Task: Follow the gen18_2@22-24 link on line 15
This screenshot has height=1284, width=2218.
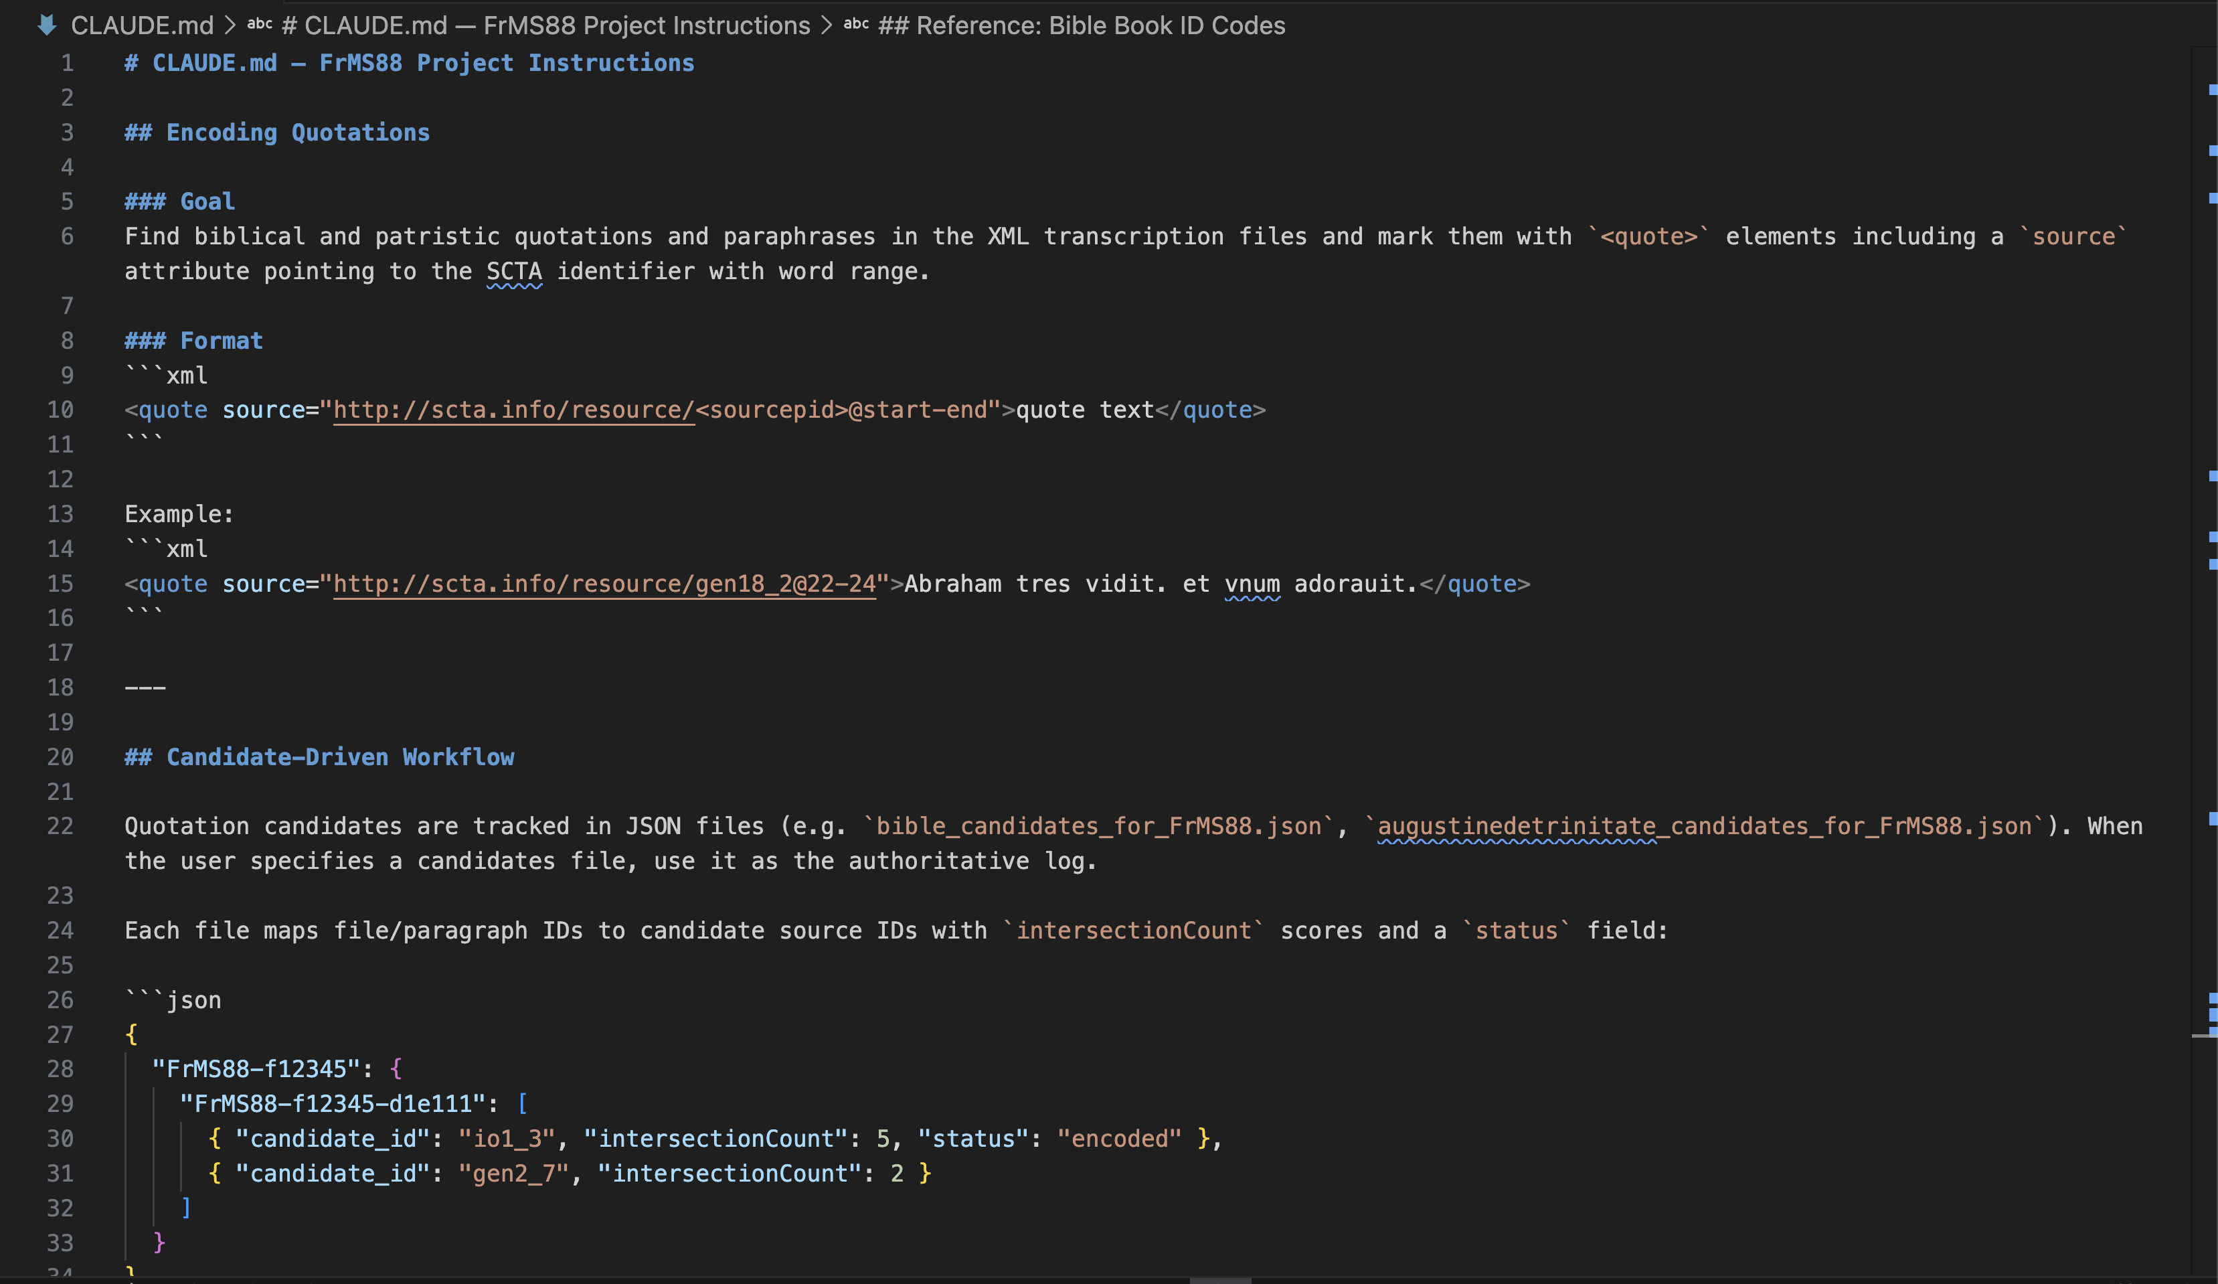Action: (x=604, y=584)
